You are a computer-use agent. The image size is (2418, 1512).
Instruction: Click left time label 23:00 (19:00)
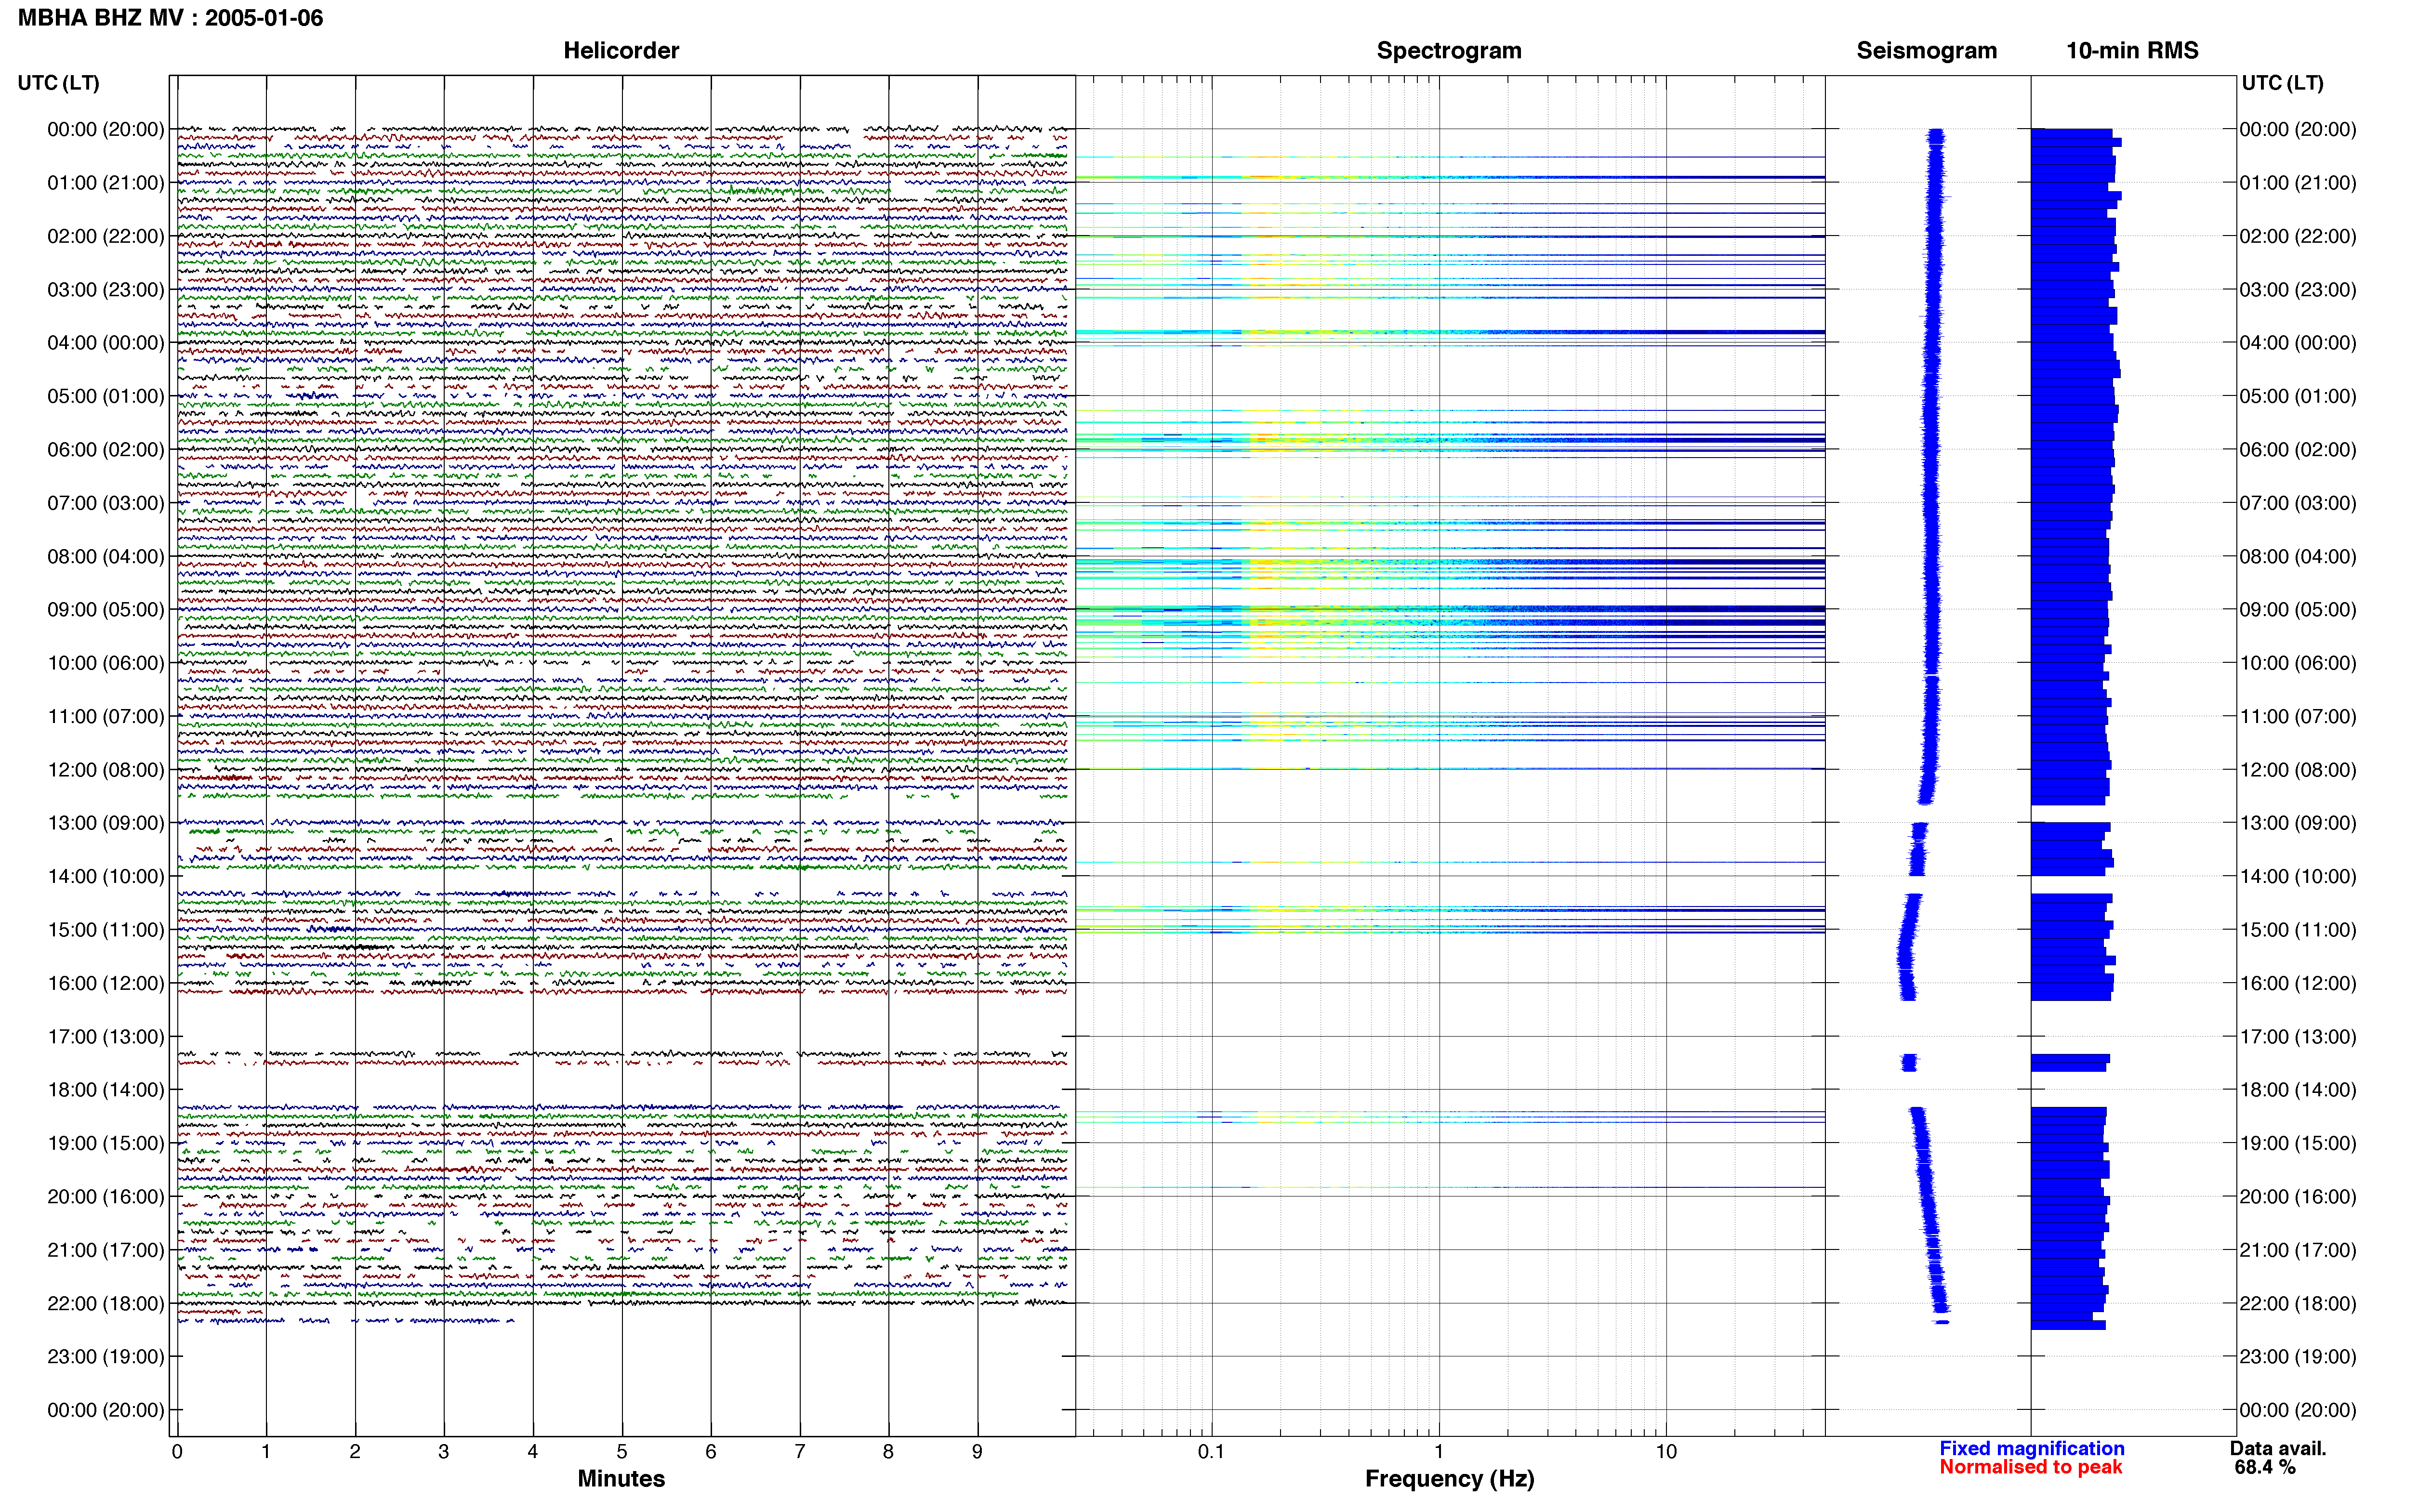pyautogui.click(x=106, y=1357)
